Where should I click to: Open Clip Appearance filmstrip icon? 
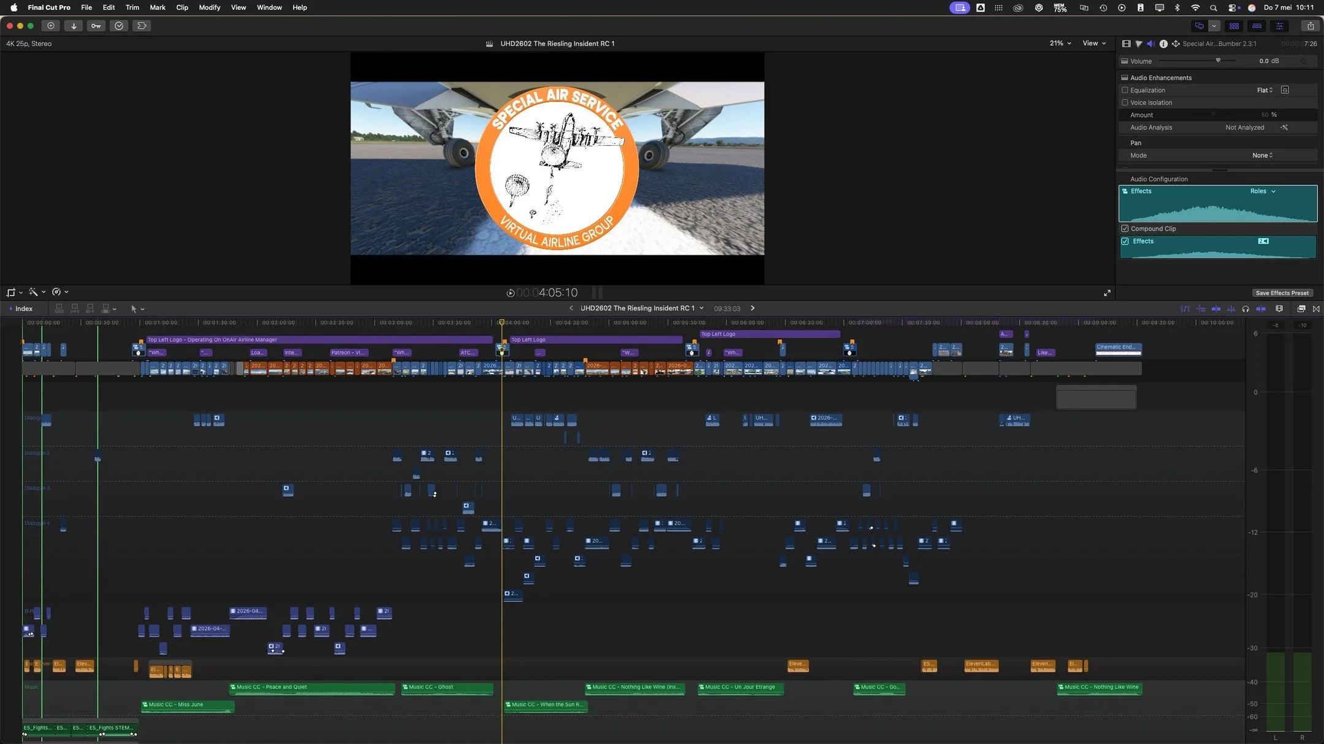[x=1279, y=309]
